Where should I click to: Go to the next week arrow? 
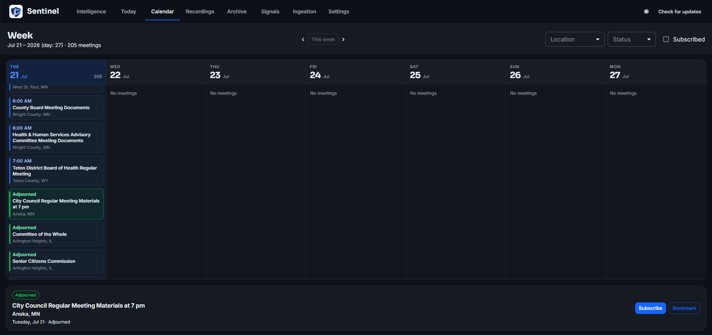(343, 39)
